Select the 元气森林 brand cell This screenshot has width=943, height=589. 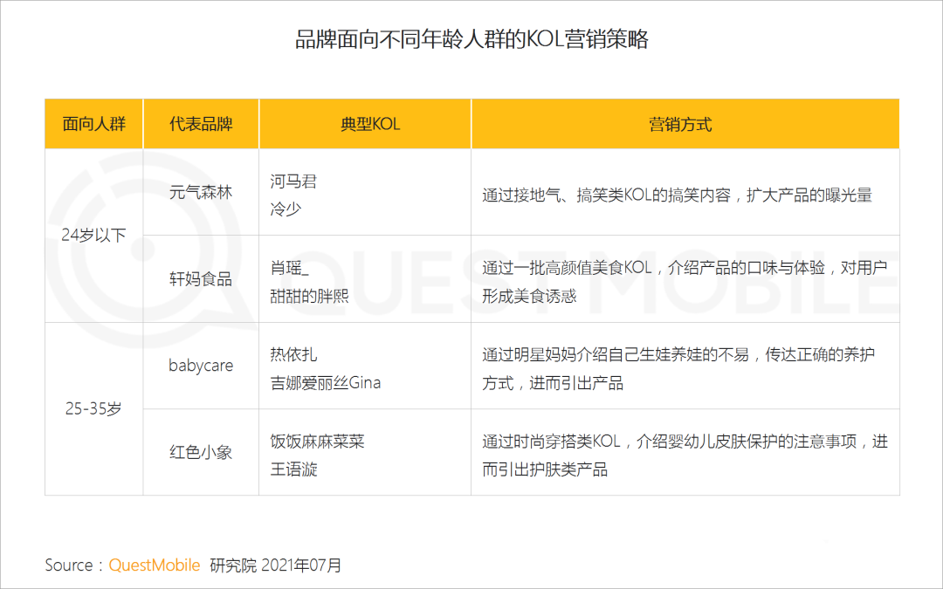click(201, 192)
